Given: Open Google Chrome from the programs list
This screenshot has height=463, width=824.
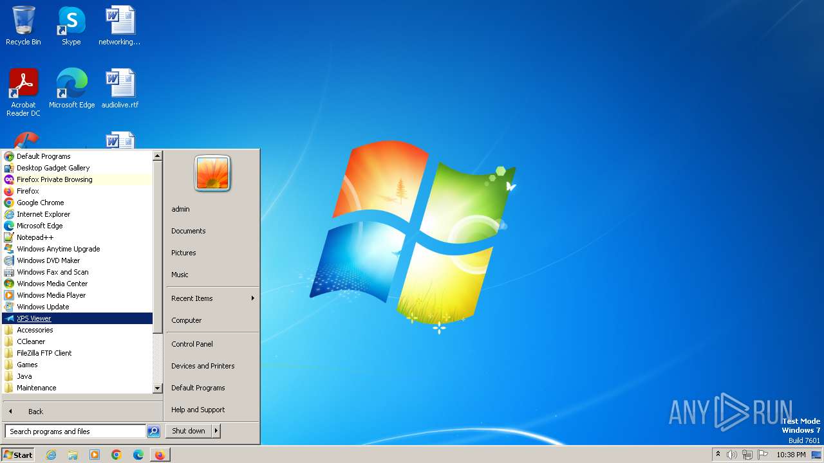Looking at the screenshot, I should pyautogui.click(x=77, y=203).
